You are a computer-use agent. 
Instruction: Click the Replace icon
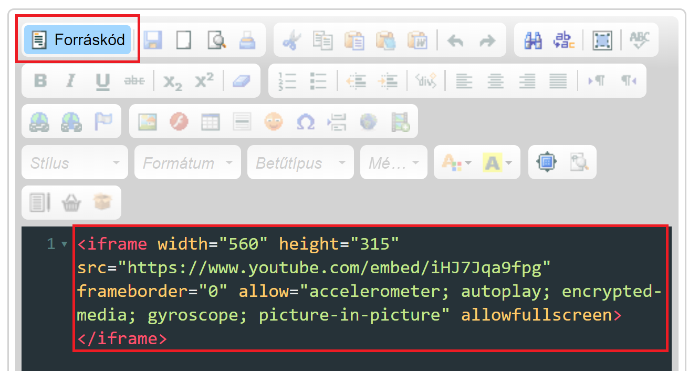click(x=564, y=40)
